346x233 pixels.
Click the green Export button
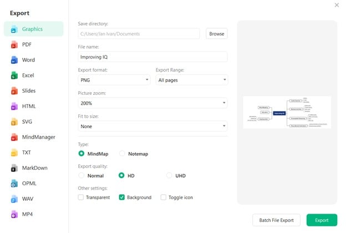point(322,220)
